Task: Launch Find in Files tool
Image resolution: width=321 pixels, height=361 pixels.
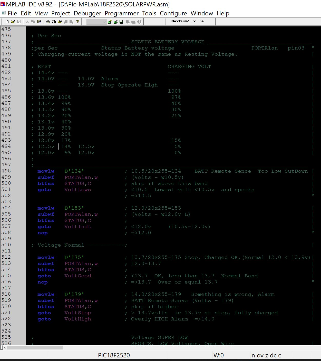Action: 60,22
